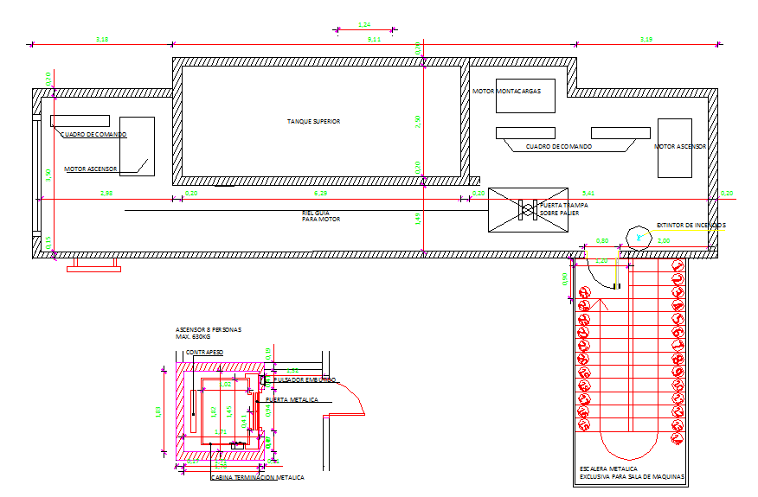Click the fire extinguisher symbol
The width and height of the screenshot is (758, 497).
(x=640, y=236)
